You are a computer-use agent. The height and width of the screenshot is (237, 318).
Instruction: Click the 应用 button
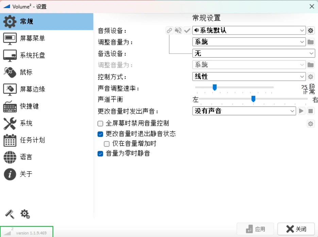click(x=255, y=229)
